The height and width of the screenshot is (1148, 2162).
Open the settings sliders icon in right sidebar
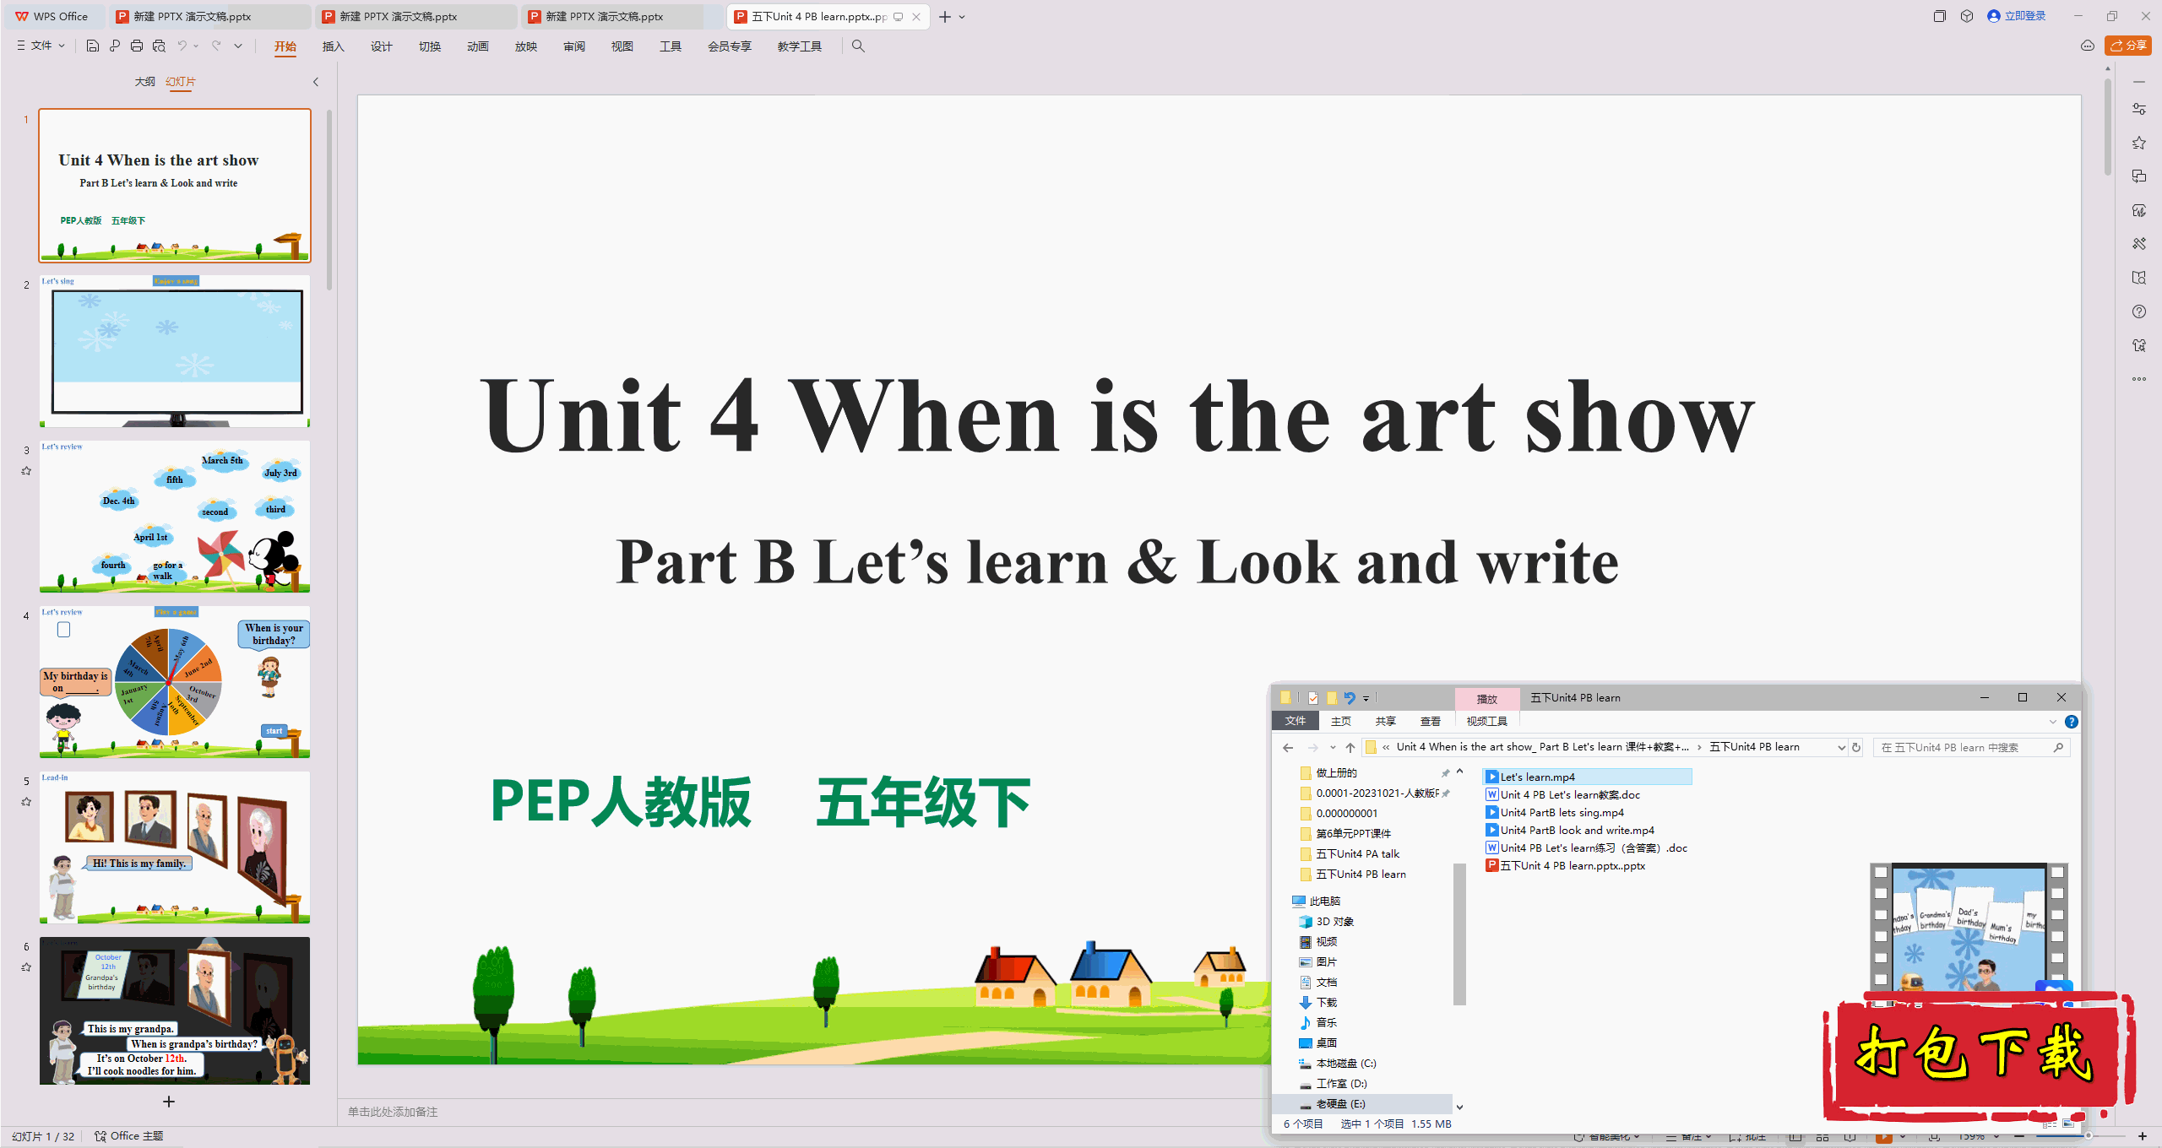coord(2139,109)
